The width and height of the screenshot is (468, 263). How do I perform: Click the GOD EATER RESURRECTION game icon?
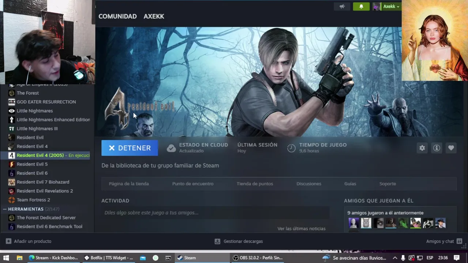click(12, 102)
